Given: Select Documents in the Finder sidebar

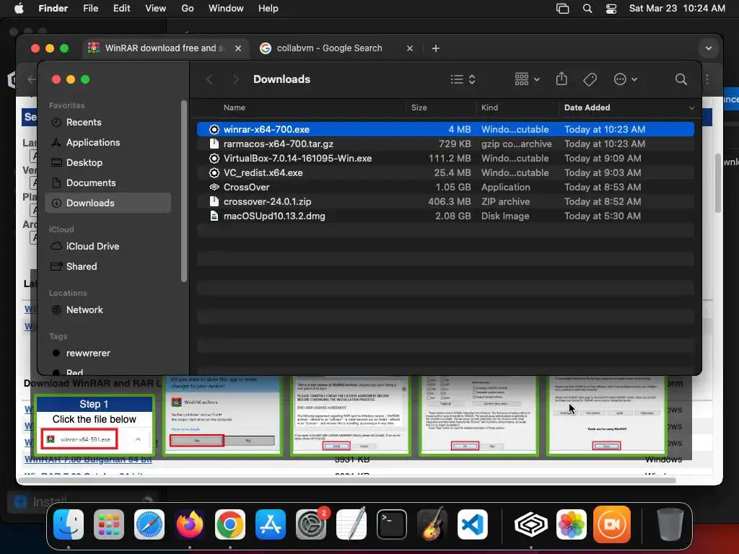Looking at the screenshot, I should pos(108,183).
